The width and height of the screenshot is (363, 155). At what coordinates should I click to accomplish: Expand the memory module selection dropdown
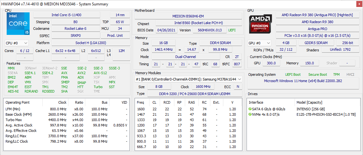[188, 79]
